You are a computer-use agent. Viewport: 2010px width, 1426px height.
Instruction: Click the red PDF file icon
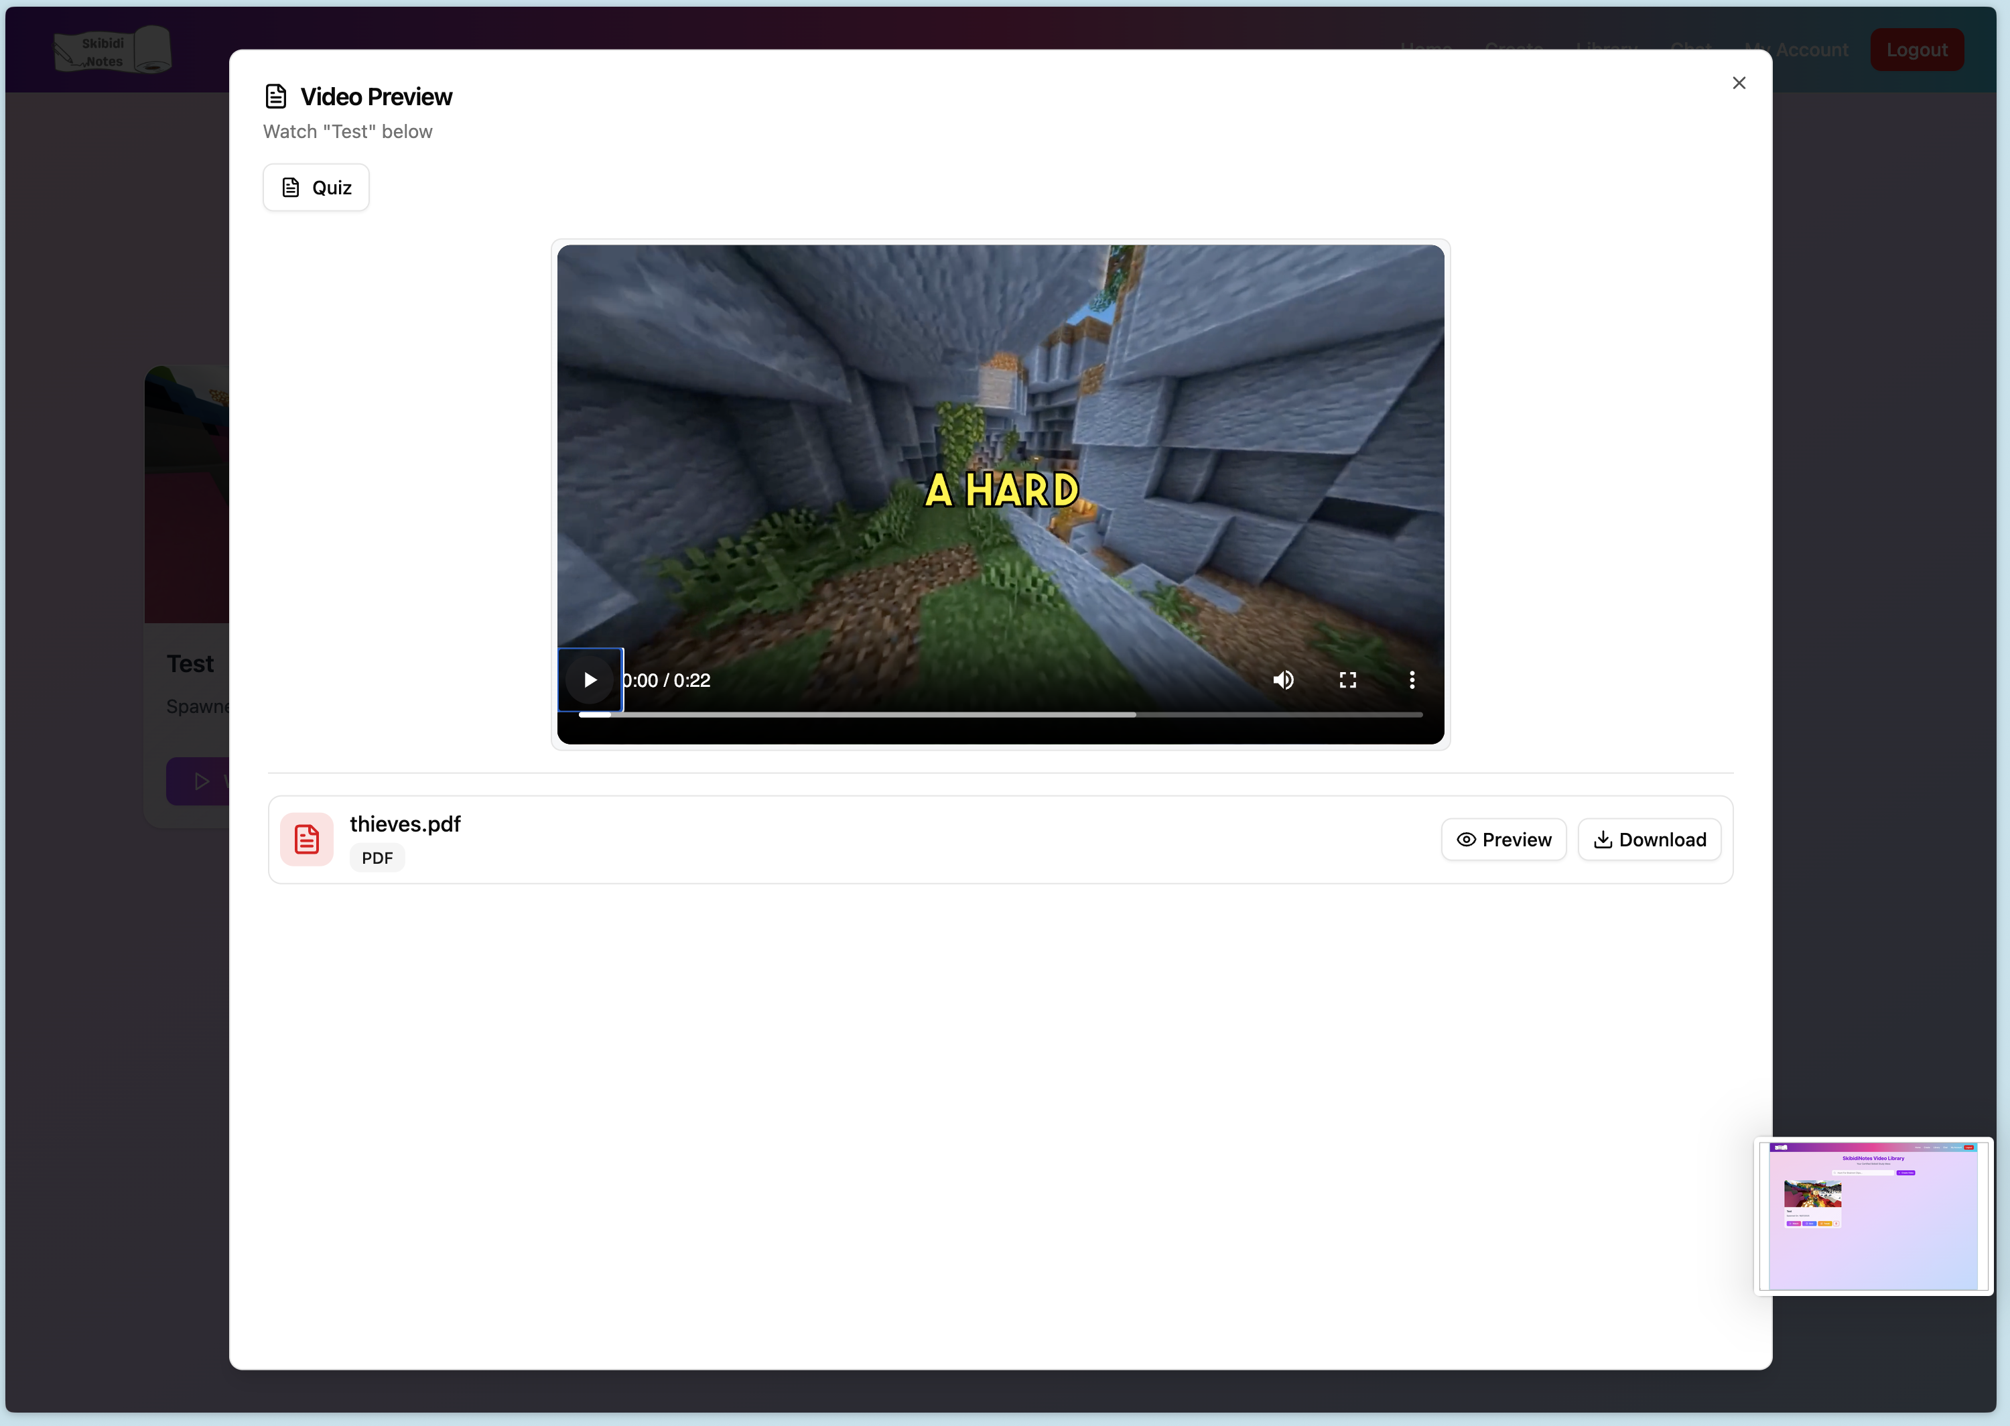click(x=306, y=840)
